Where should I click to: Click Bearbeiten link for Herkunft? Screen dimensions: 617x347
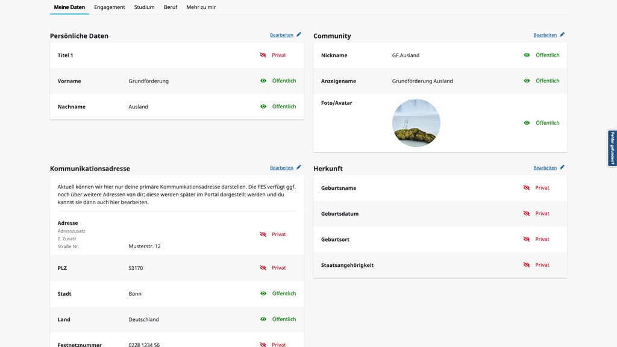coord(545,167)
